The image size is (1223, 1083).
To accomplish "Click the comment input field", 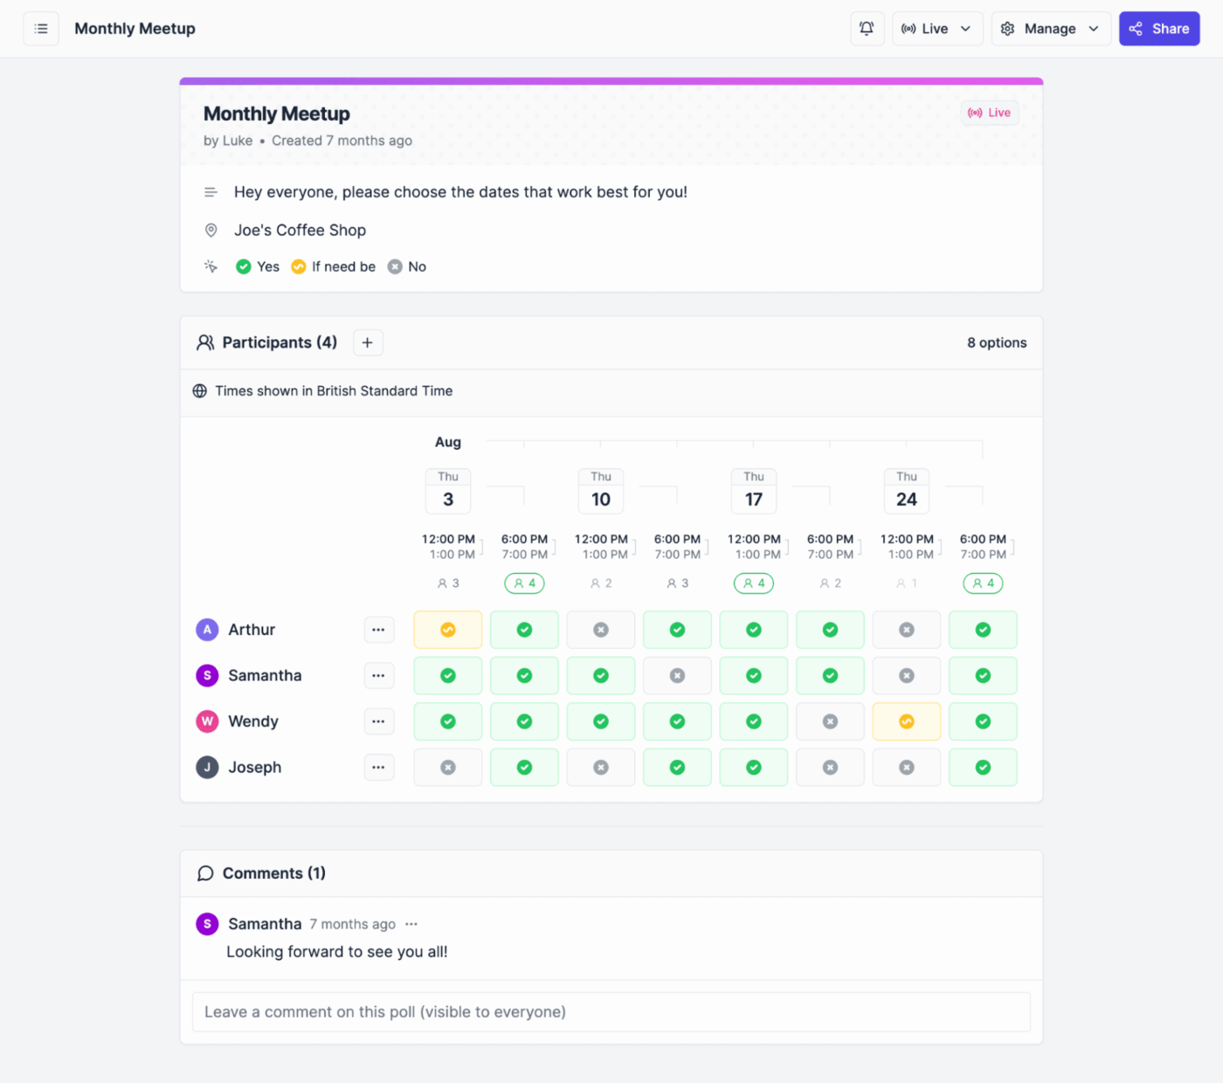I will click(x=611, y=1011).
